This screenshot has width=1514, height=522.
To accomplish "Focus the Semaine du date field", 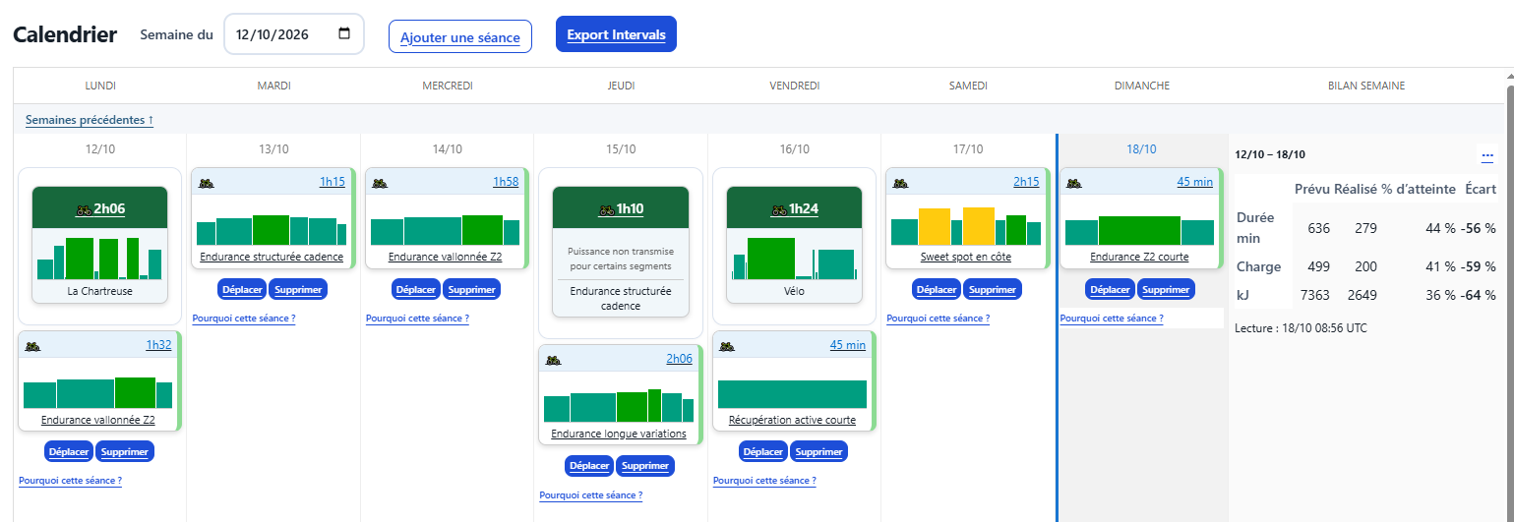I will pyautogui.click(x=294, y=33).
